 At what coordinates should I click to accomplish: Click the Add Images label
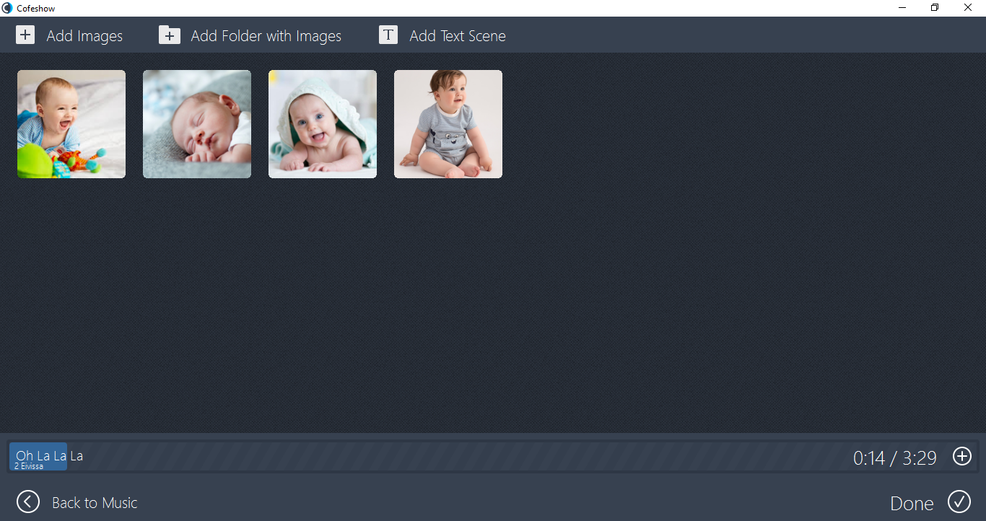tap(84, 35)
